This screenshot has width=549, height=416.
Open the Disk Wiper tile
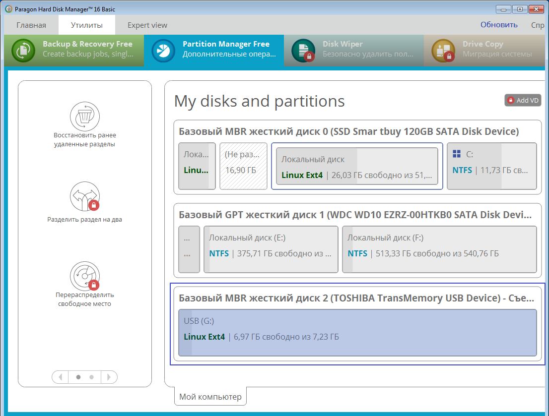point(354,51)
